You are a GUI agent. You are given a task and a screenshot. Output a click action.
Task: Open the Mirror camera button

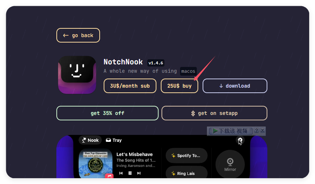click(230, 164)
